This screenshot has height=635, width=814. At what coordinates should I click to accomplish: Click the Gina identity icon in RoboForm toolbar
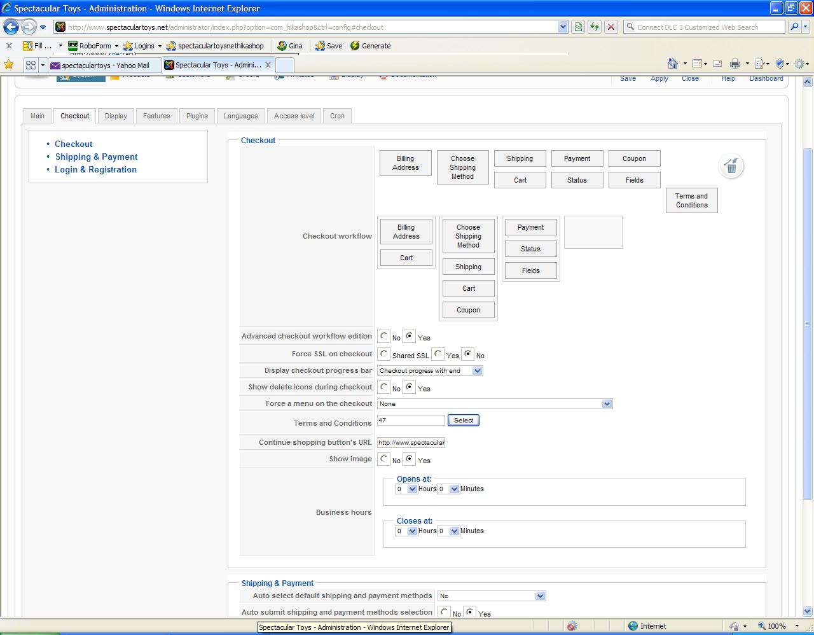click(x=282, y=46)
